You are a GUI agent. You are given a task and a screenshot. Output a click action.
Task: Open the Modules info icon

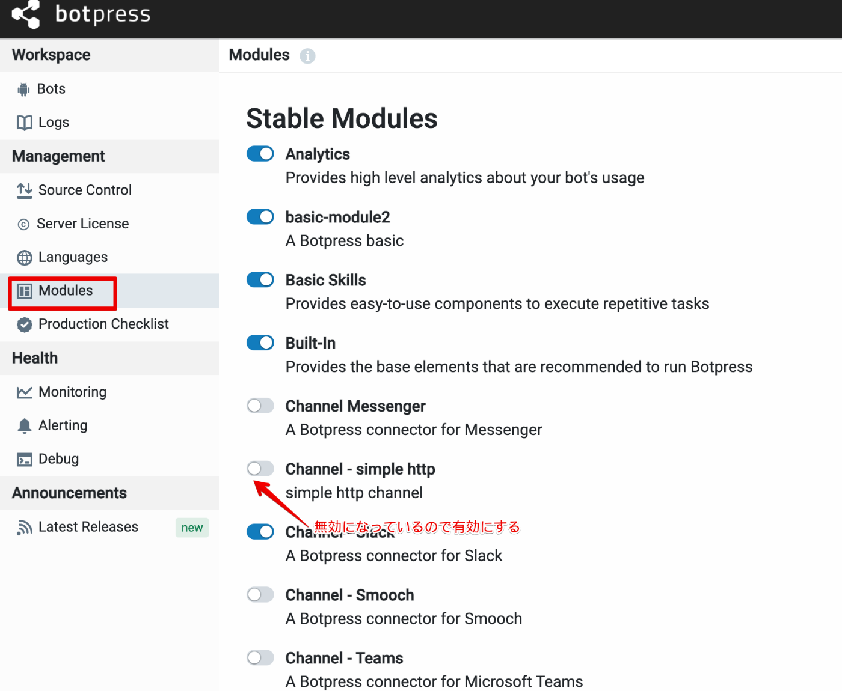click(x=307, y=56)
